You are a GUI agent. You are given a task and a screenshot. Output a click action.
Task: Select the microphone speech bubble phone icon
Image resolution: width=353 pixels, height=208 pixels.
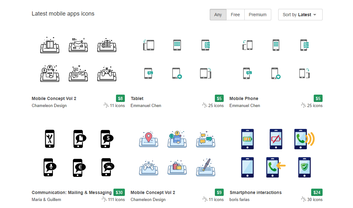[50, 167]
